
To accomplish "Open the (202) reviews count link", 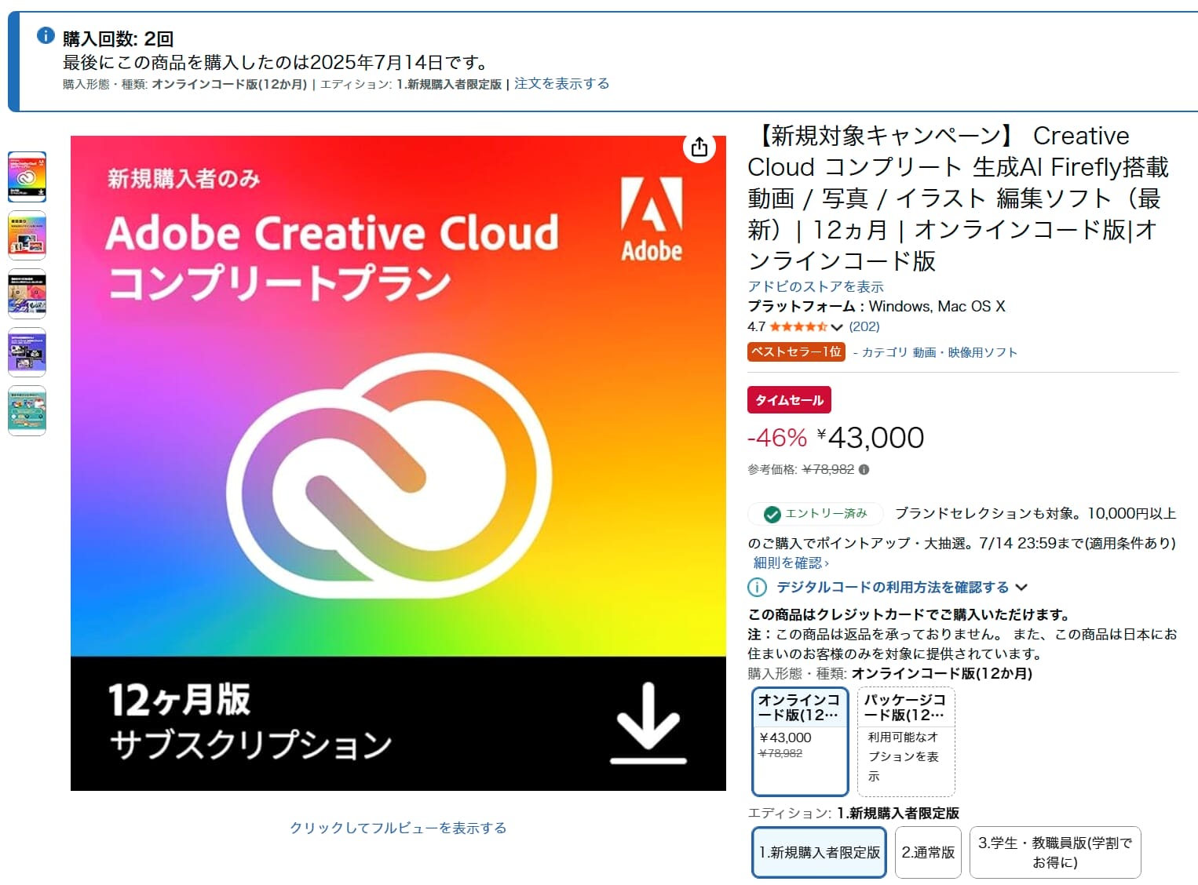I will [x=864, y=326].
